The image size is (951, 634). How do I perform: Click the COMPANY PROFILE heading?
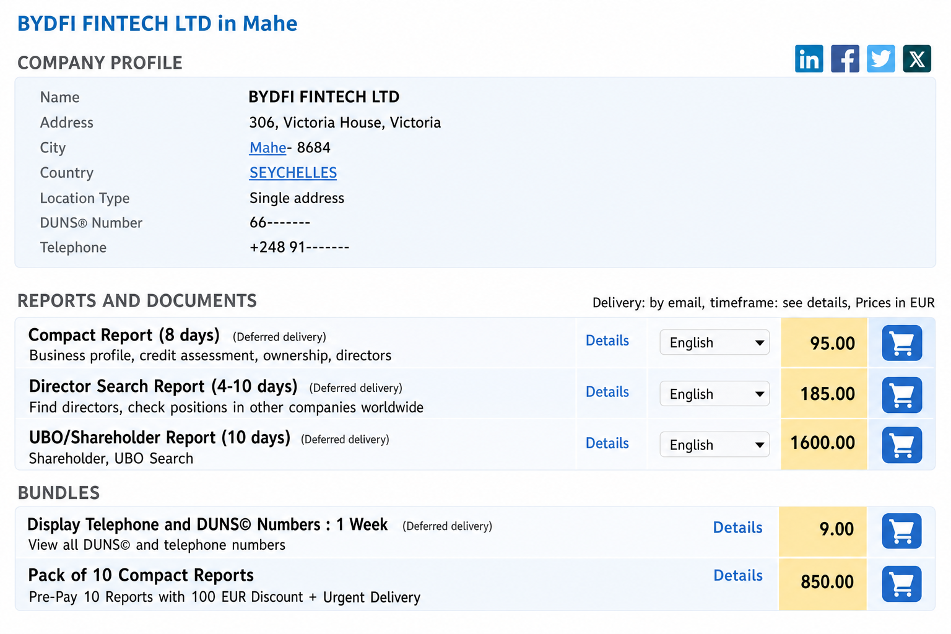coord(100,63)
